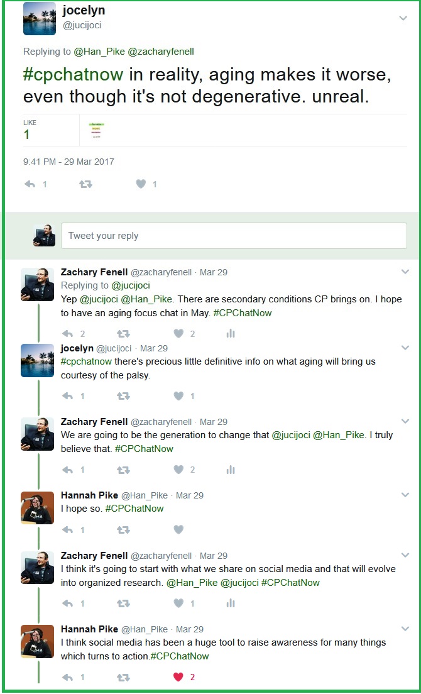
Task: Like jocelyn's precious little info tweet
Action: tap(178, 396)
